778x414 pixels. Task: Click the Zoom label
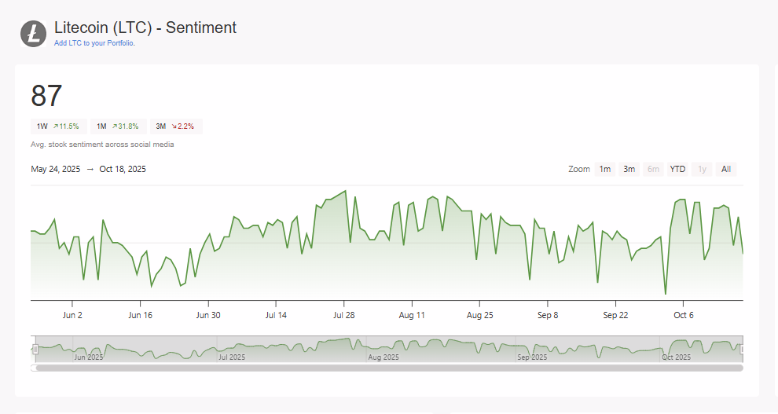(579, 169)
